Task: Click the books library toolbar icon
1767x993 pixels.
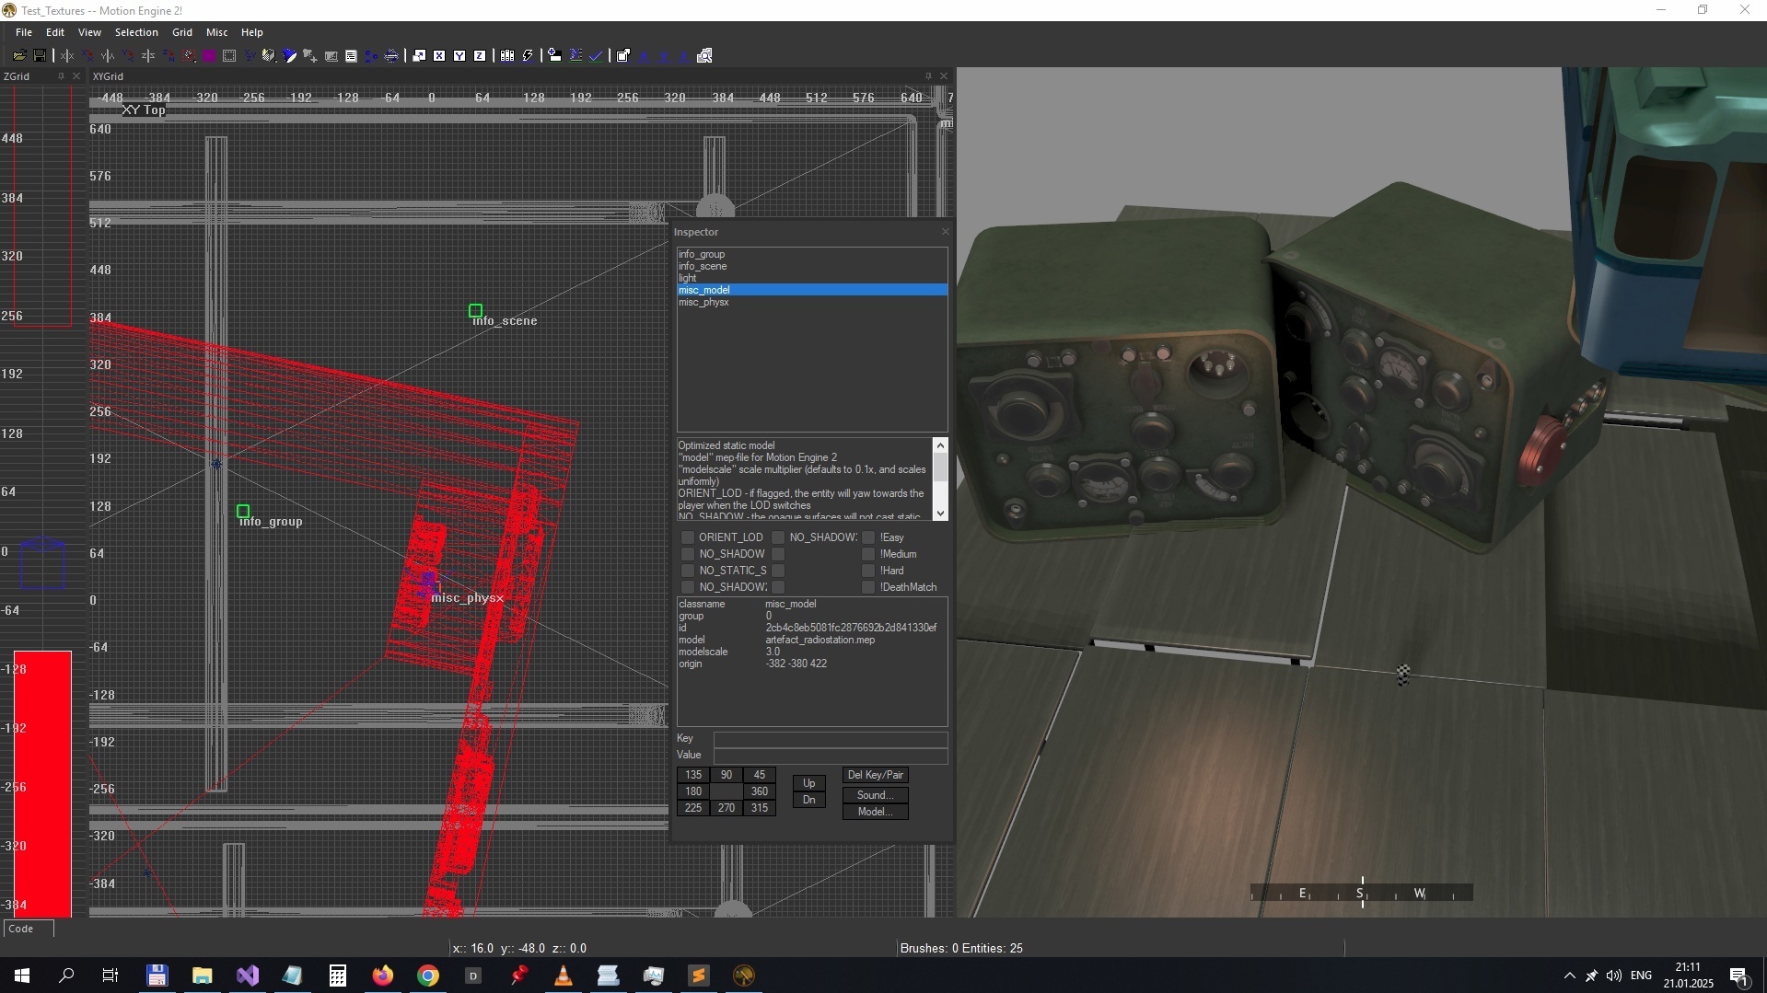Action: coord(507,55)
